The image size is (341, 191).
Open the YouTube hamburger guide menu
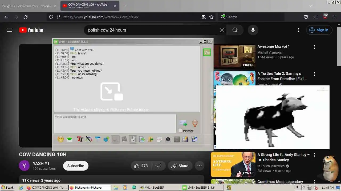[x=10, y=30]
